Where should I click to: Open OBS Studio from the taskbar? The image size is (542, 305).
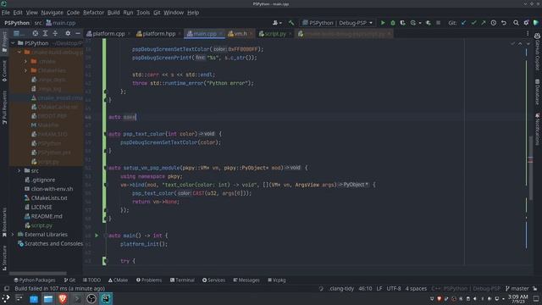91,298
